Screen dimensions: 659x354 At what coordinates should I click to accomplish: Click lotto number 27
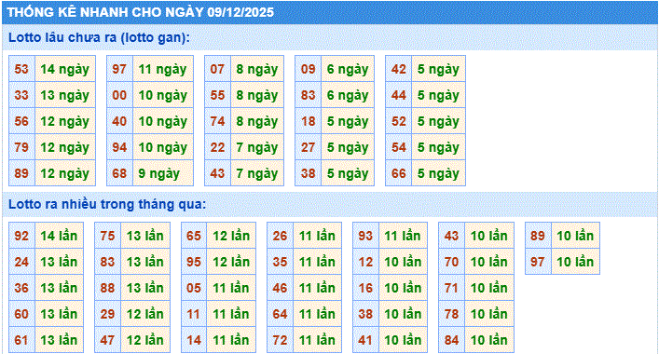point(309,147)
